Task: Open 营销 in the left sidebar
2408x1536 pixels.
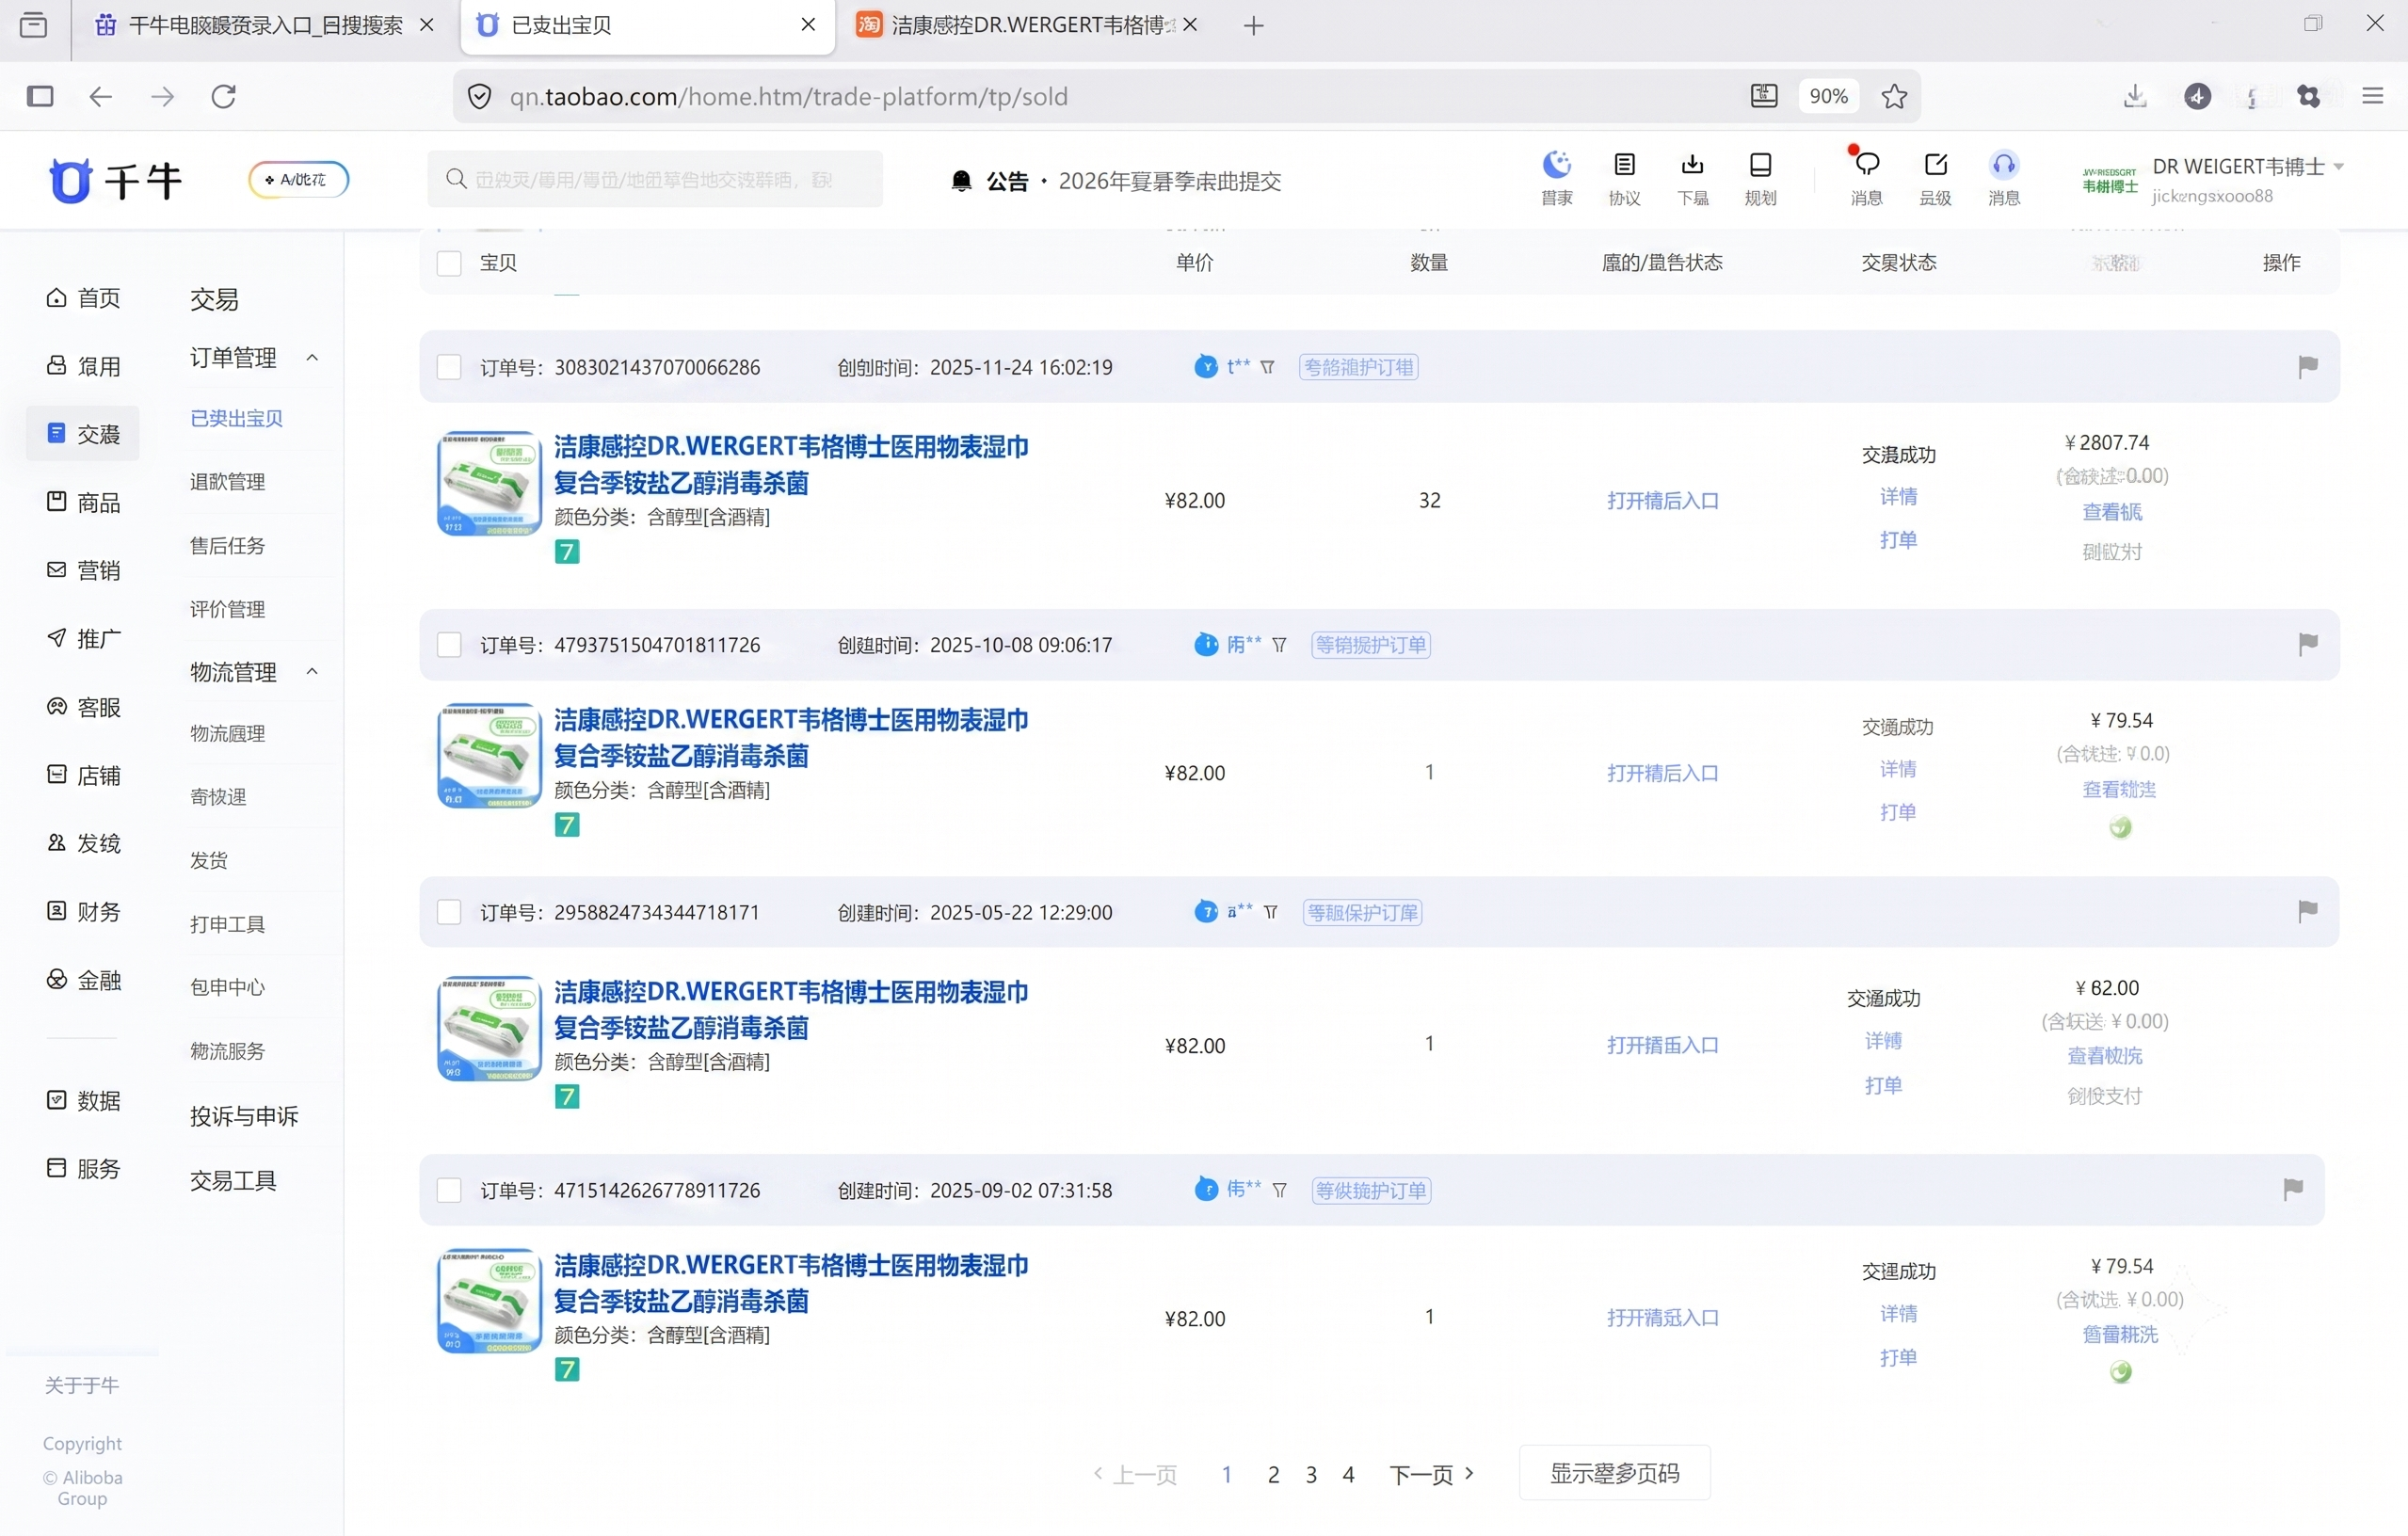Action: click(84, 570)
